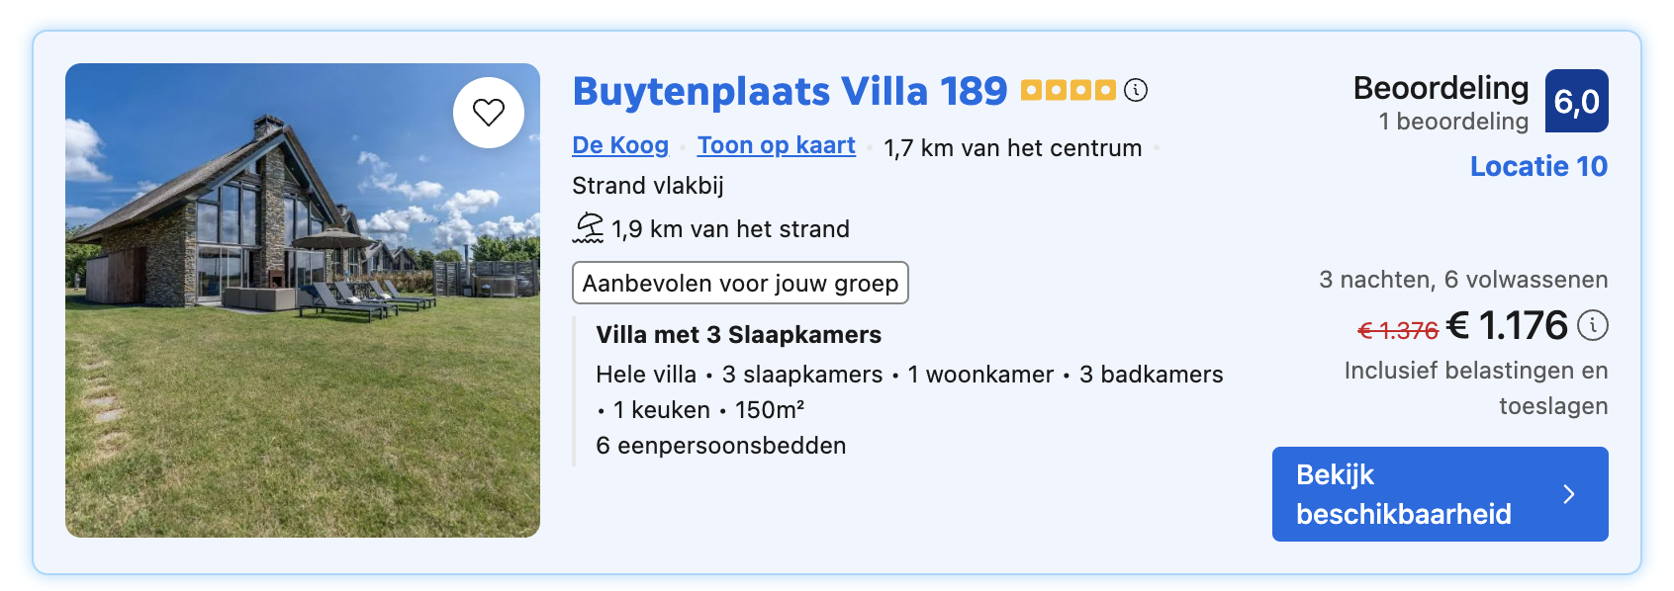Image resolution: width=1674 pixels, height=591 pixels.
Task: Open the star rating info icon
Action: pos(1136,90)
